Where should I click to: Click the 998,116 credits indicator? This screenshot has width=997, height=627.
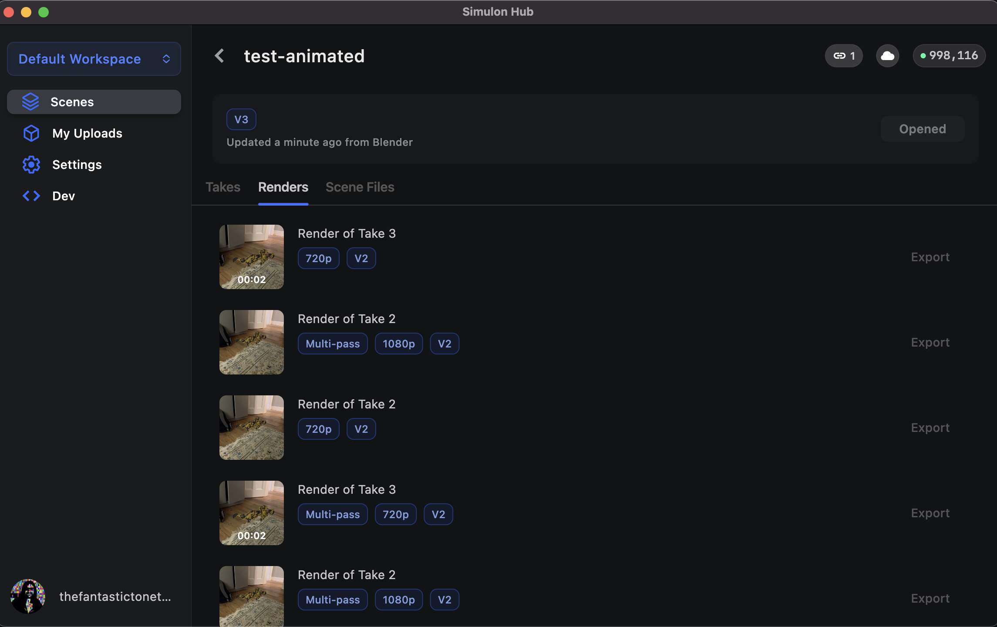(949, 56)
